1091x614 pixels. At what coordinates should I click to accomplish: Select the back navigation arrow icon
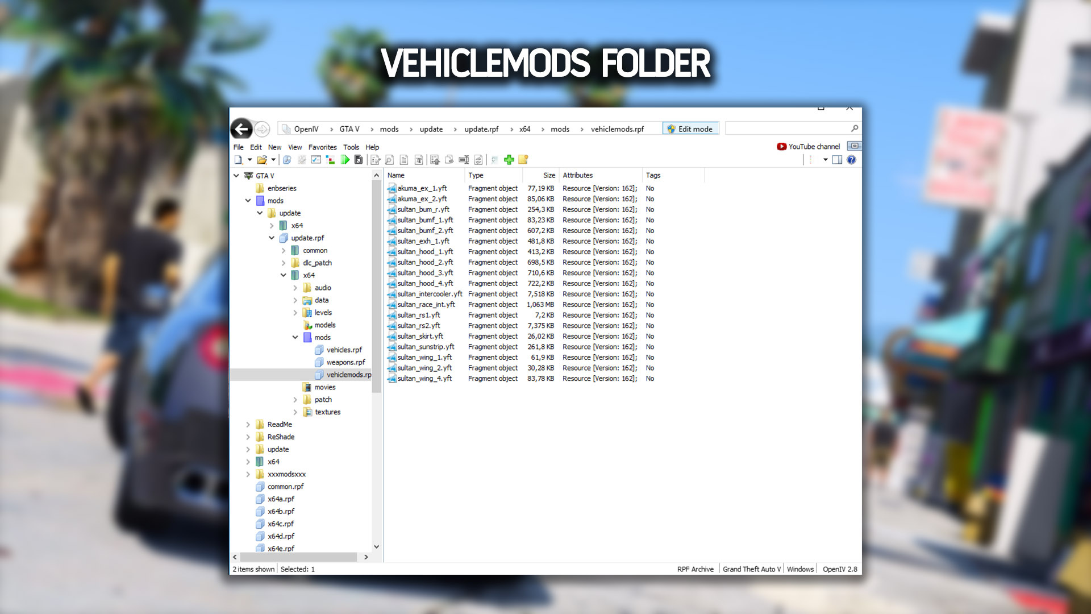[241, 128]
